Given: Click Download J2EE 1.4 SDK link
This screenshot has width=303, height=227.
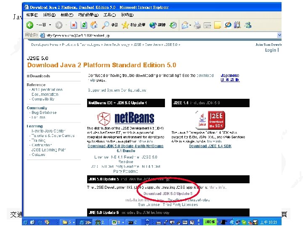Looking at the screenshot, I should (210, 146).
